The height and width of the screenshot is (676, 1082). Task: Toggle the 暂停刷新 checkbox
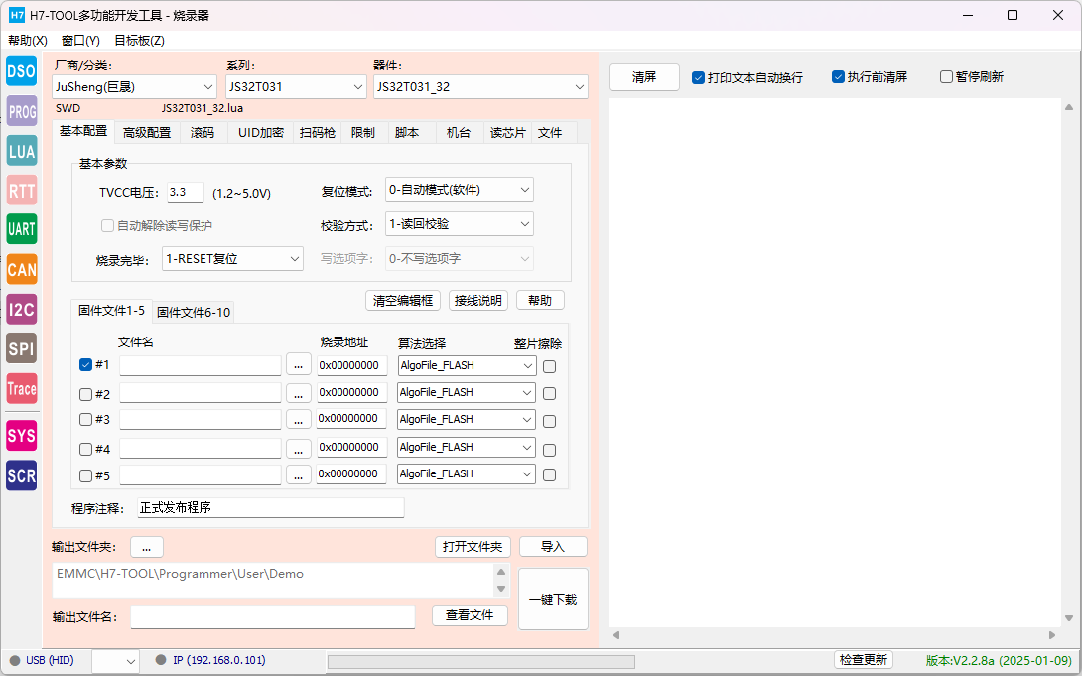pyautogui.click(x=946, y=77)
